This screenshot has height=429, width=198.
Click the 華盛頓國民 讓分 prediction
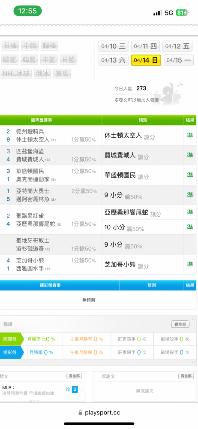pos(126,175)
